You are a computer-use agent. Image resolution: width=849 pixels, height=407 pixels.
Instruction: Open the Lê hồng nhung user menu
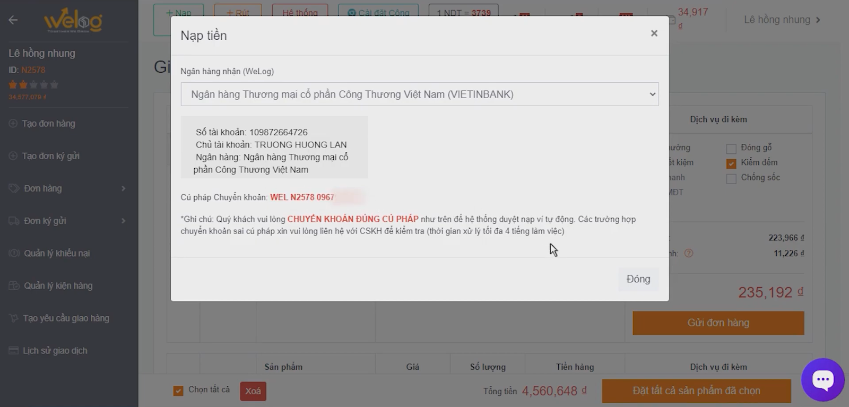tap(782, 20)
